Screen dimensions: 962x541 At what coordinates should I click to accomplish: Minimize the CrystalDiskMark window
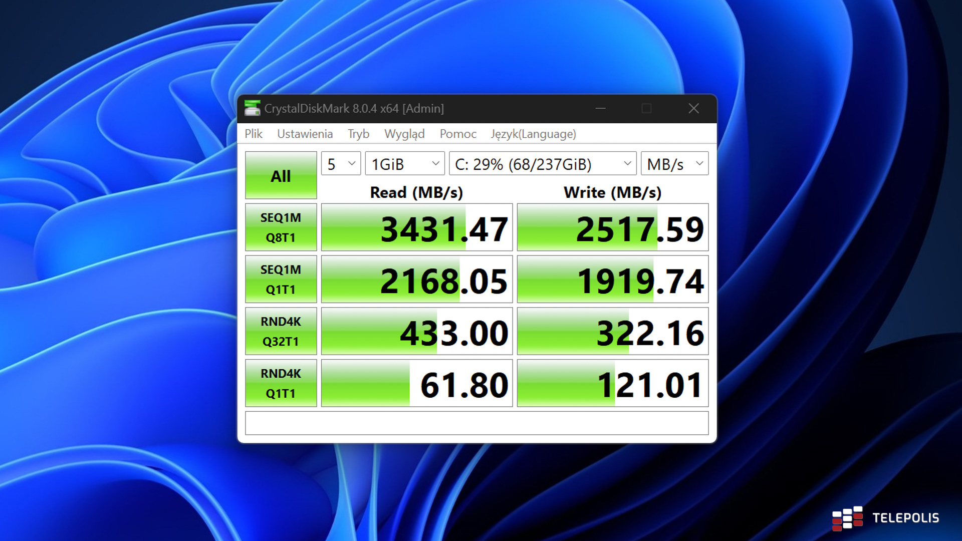(600, 108)
